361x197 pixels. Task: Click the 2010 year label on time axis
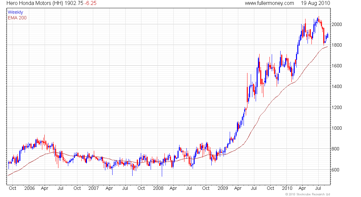click(x=287, y=188)
